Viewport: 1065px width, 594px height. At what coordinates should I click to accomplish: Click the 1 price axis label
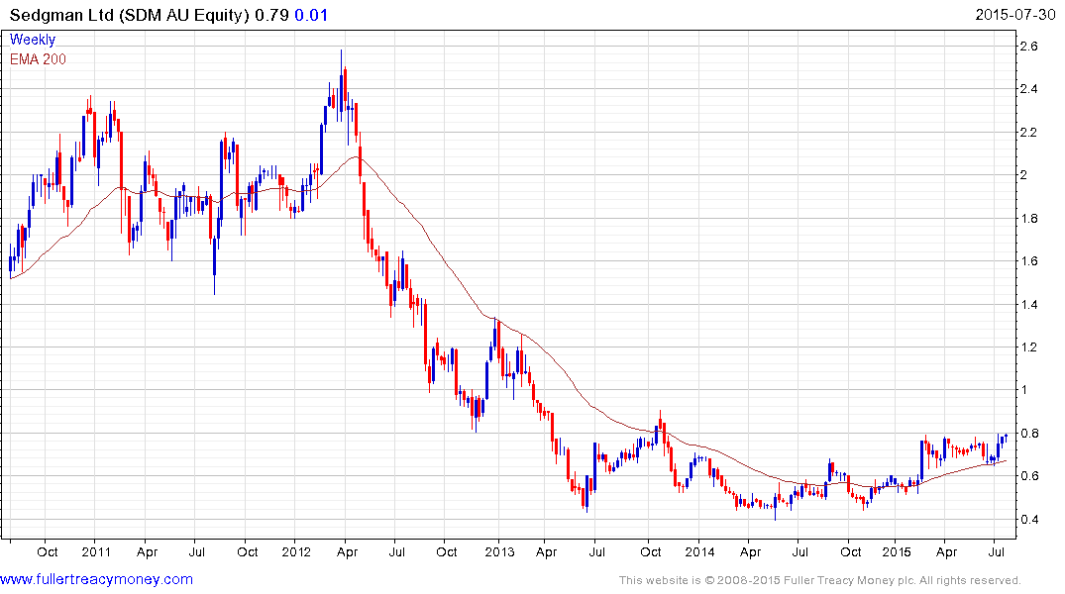coord(1023,390)
